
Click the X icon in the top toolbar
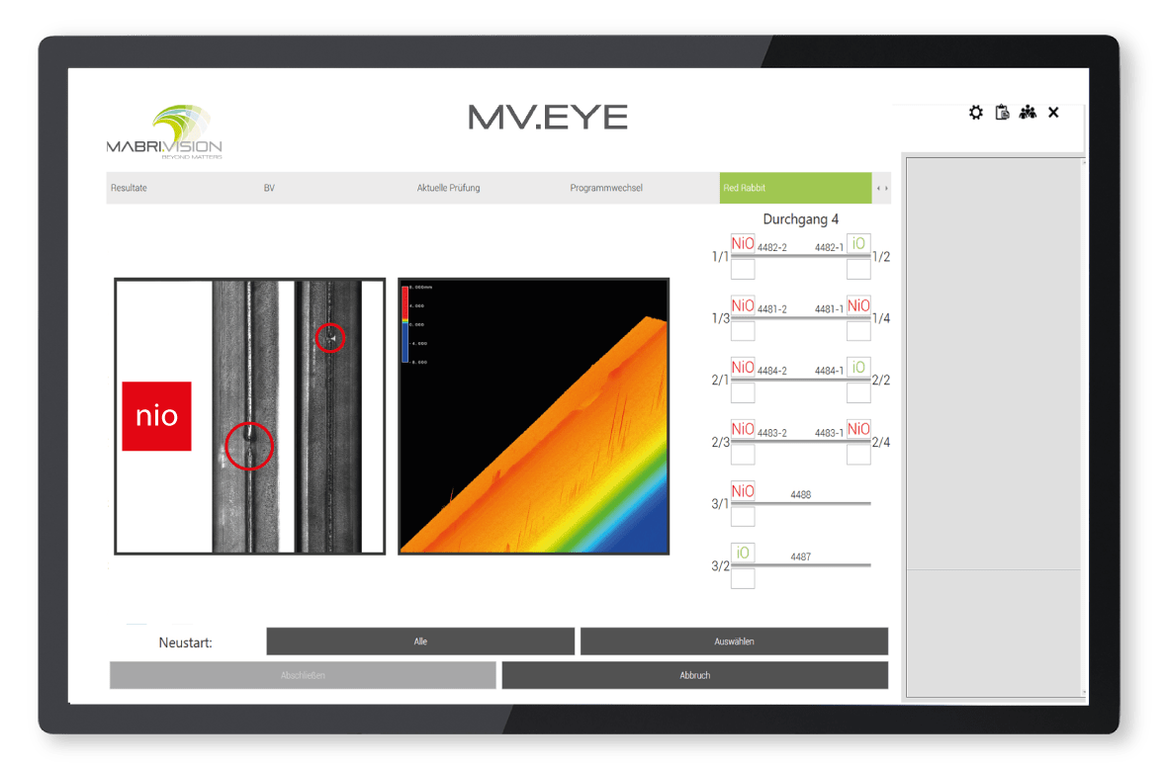pyautogui.click(x=1053, y=113)
